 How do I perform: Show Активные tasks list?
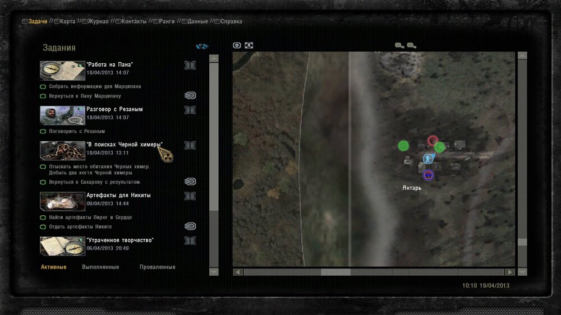pyautogui.click(x=54, y=267)
